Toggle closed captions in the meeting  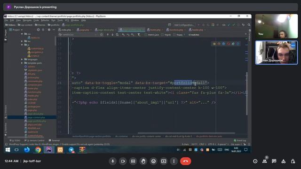click(133, 161)
